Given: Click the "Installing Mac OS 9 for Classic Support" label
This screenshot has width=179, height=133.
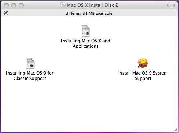Looking at the screenshot, I should (x=30, y=76).
